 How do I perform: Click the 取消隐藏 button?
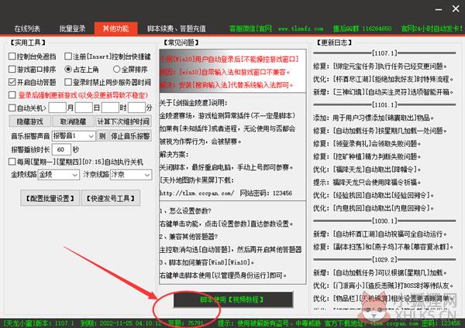tap(73, 121)
